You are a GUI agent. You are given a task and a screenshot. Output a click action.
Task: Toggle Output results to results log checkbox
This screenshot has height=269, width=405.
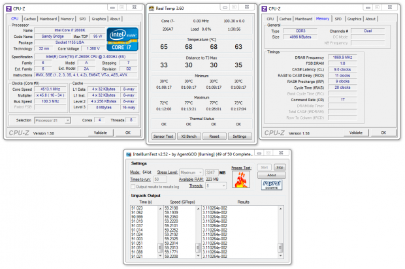133,187
